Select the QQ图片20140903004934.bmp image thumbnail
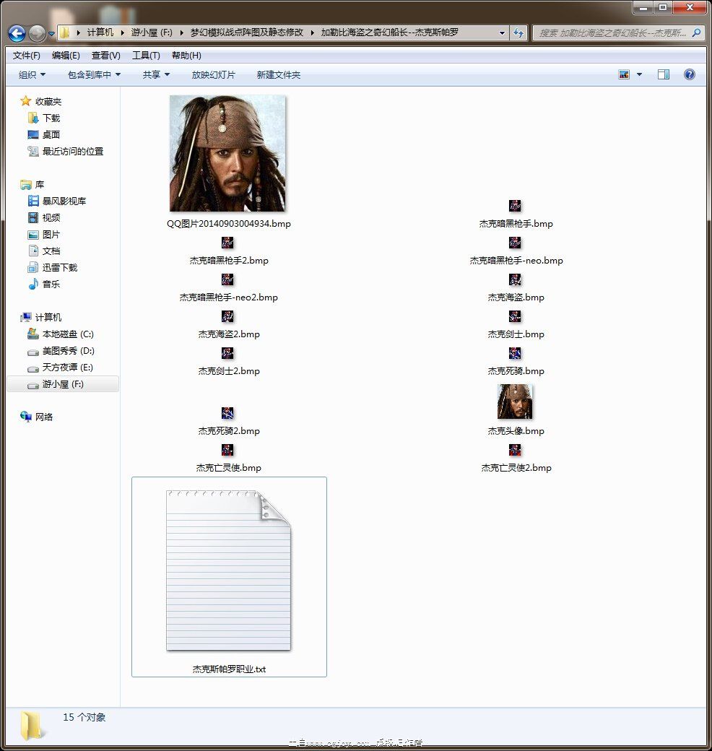This screenshot has width=712, height=751. click(x=228, y=154)
